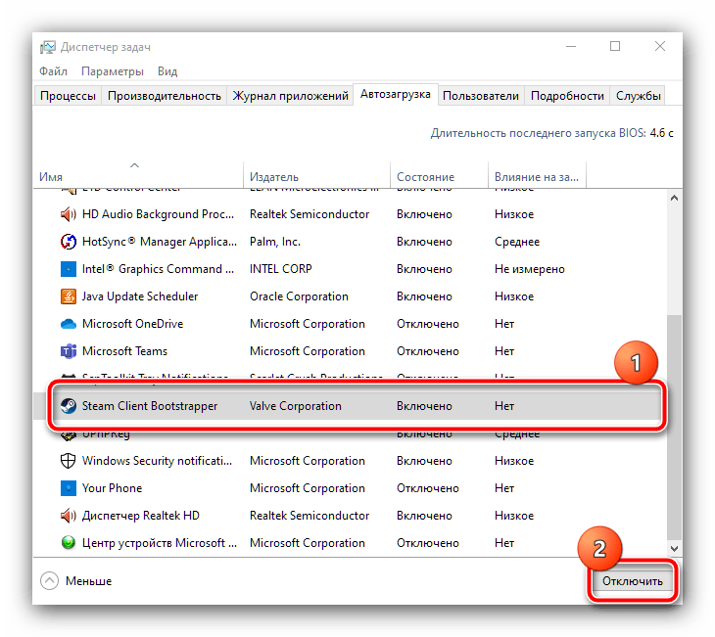
Task: Click the Microsoft OneDrive cloud icon
Action: click(68, 324)
